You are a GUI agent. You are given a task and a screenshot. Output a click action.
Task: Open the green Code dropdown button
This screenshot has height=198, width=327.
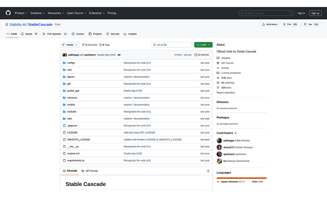[x=203, y=45]
